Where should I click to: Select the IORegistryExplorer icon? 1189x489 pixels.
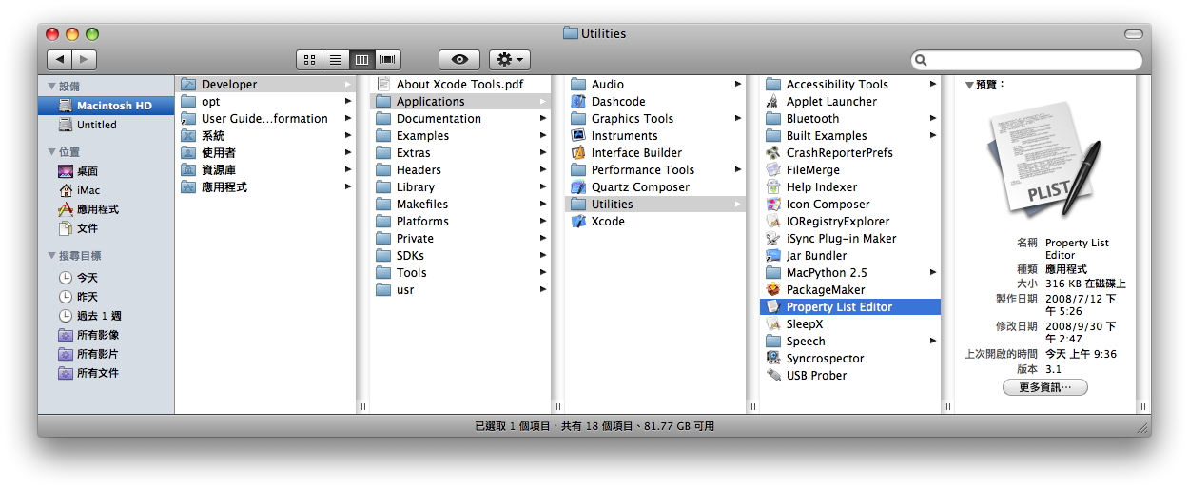click(x=772, y=222)
